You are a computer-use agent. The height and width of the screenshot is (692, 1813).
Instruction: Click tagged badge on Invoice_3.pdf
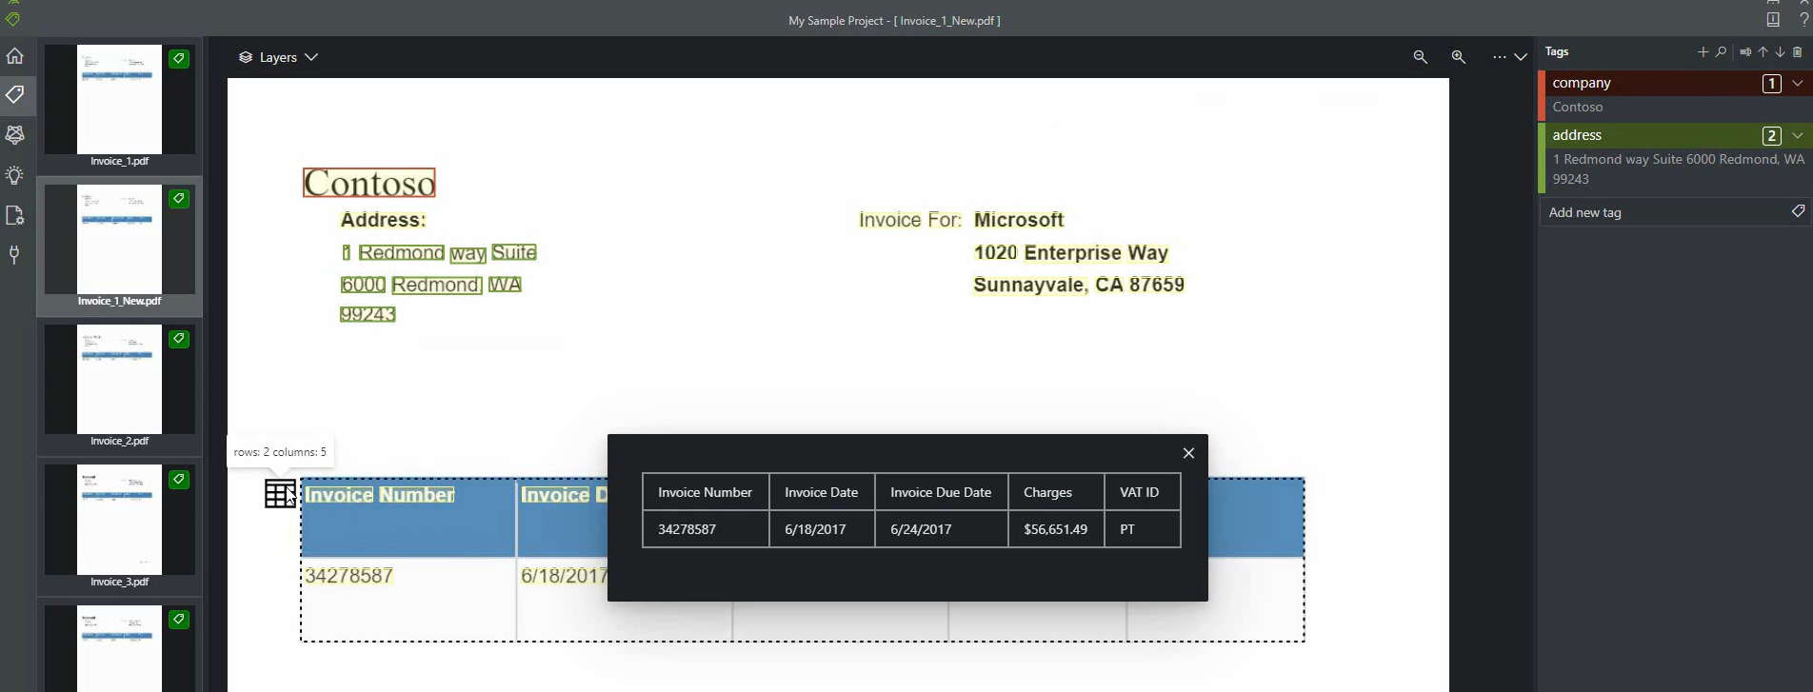[179, 480]
